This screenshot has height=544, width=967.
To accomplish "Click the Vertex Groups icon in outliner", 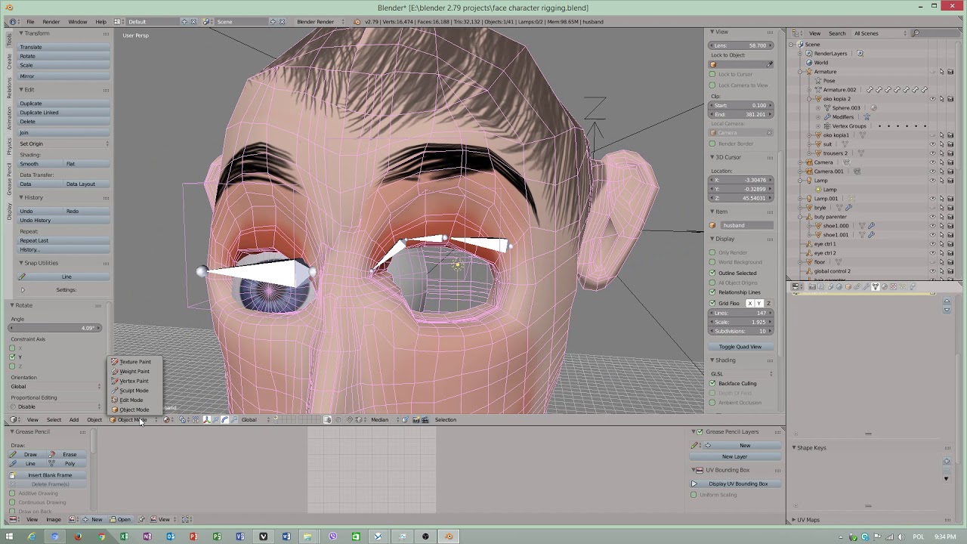I will pyautogui.click(x=827, y=126).
